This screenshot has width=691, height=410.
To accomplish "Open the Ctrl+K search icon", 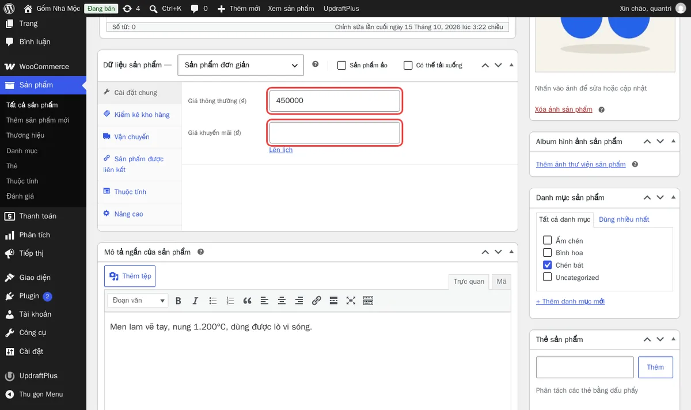I will point(153,9).
